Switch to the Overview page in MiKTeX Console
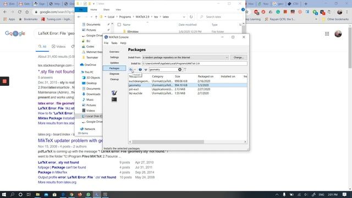The image size is (352, 198). [114, 52]
